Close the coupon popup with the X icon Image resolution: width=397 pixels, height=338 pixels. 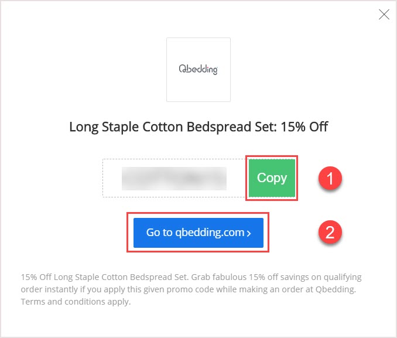pyautogui.click(x=384, y=15)
